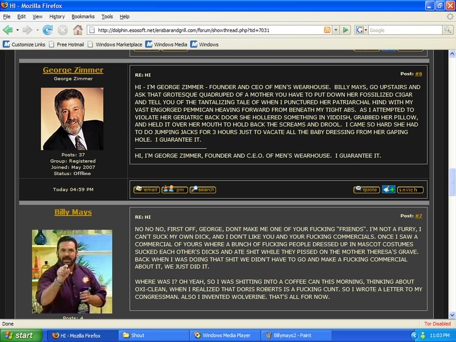Click the search magnifier button

(447, 30)
